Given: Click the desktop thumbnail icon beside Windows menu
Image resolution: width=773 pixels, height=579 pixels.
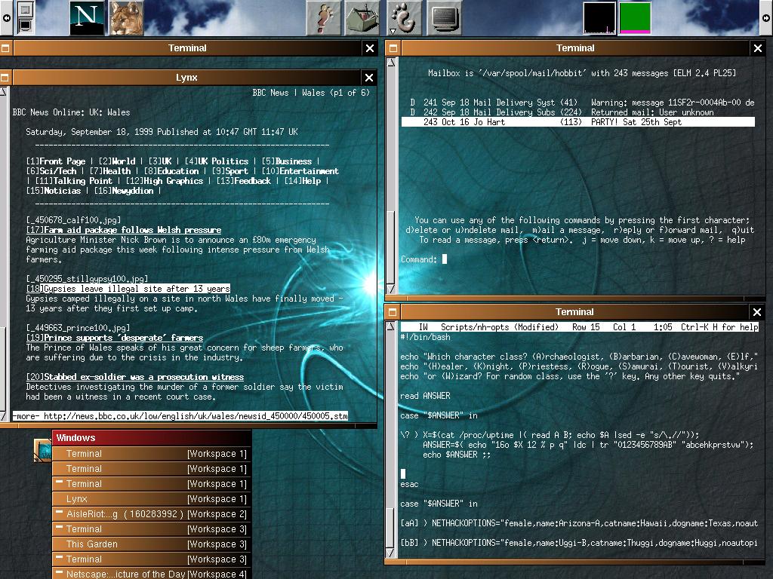Looking at the screenshot, I should click(x=42, y=451).
